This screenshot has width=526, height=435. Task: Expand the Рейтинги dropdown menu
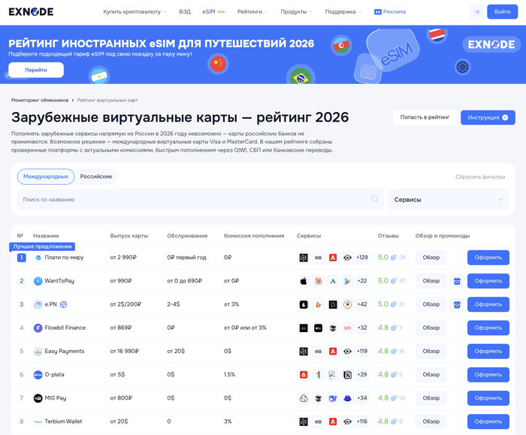pos(252,12)
